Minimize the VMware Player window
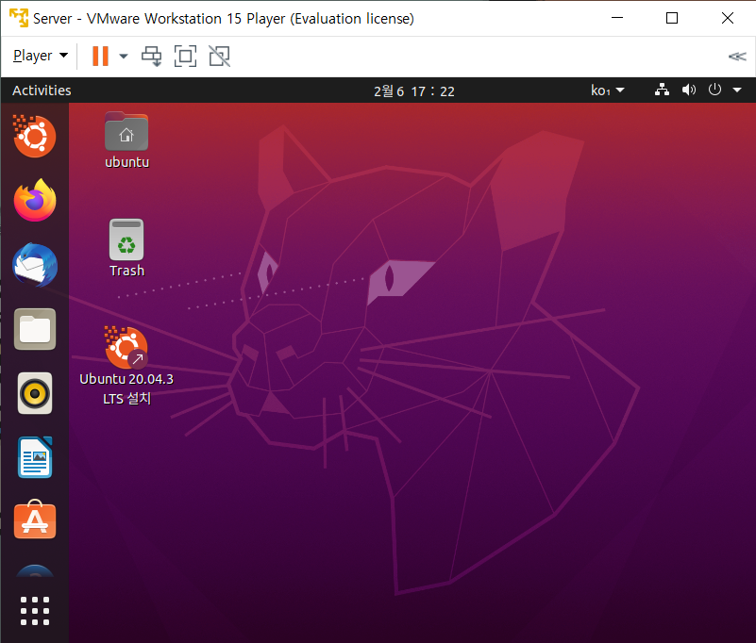The height and width of the screenshot is (643, 756). [617, 18]
